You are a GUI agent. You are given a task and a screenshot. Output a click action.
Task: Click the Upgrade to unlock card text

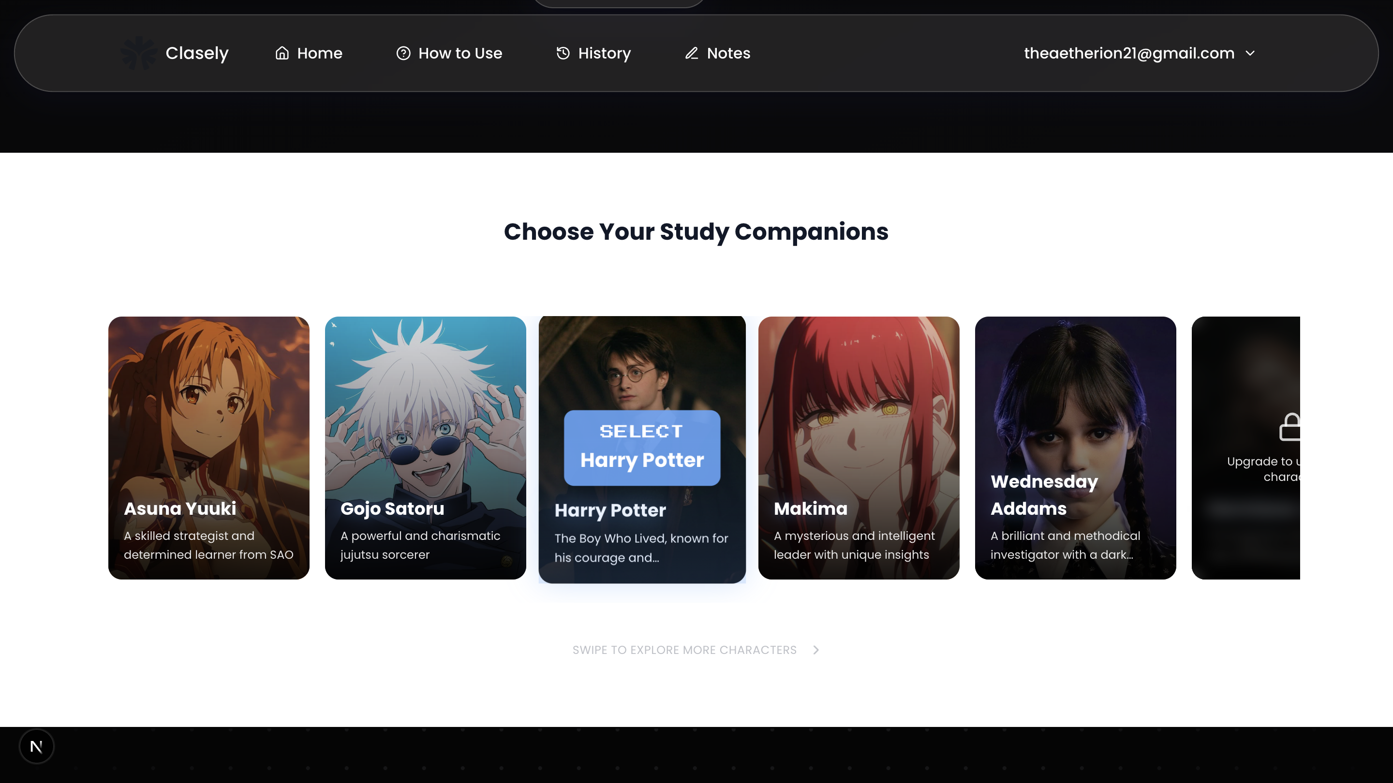point(1263,468)
